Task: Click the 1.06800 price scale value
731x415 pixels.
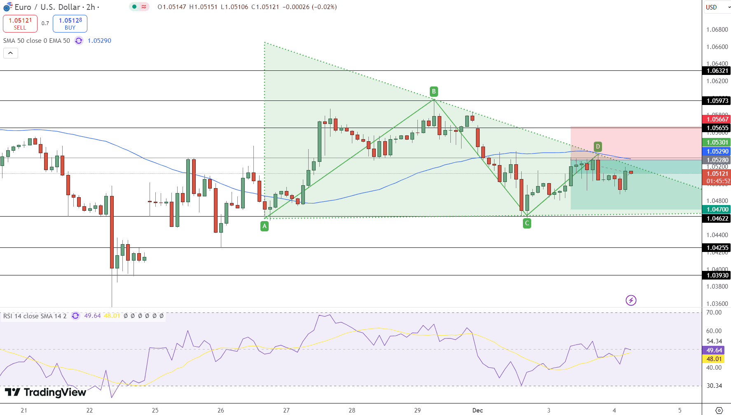Action: click(x=717, y=30)
